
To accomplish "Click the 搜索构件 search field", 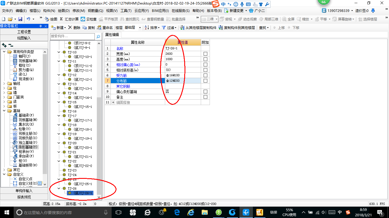I will point(72,36).
